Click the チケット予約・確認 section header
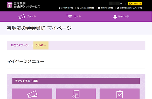Image resolution: width=152 pixels, height=99 pixels. 76,81
